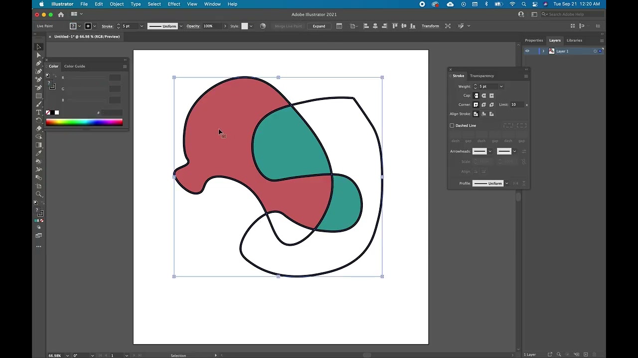Open the Uniform profile dropdown in control bar
This screenshot has width=638, height=358.
(x=180, y=26)
